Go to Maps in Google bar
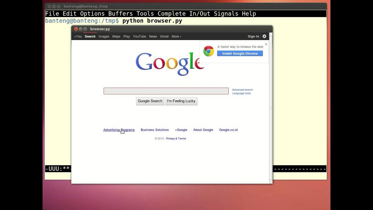 click(x=116, y=36)
